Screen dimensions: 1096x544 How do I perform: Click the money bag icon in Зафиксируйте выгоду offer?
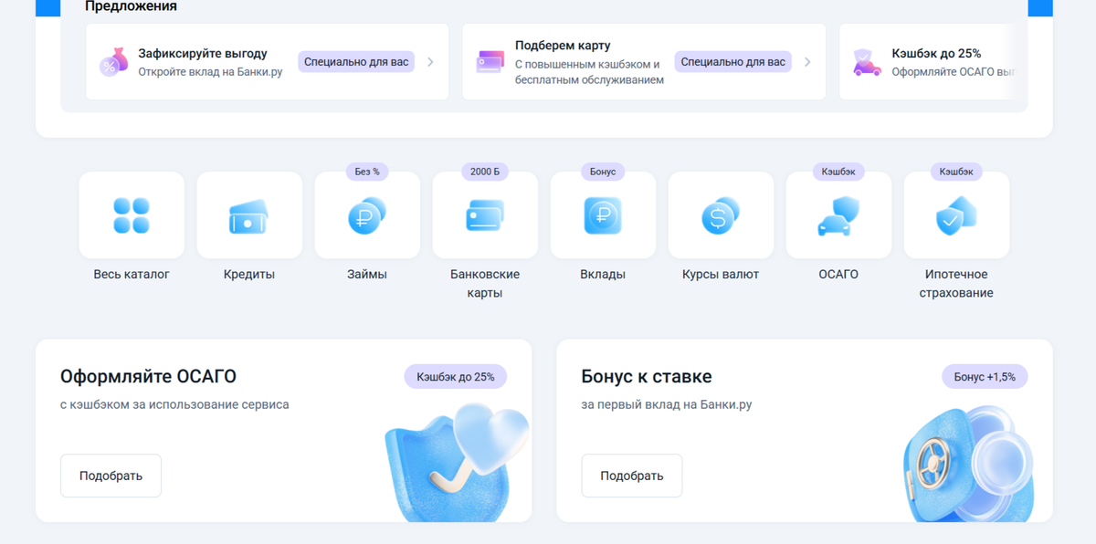[x=114, y=62]
